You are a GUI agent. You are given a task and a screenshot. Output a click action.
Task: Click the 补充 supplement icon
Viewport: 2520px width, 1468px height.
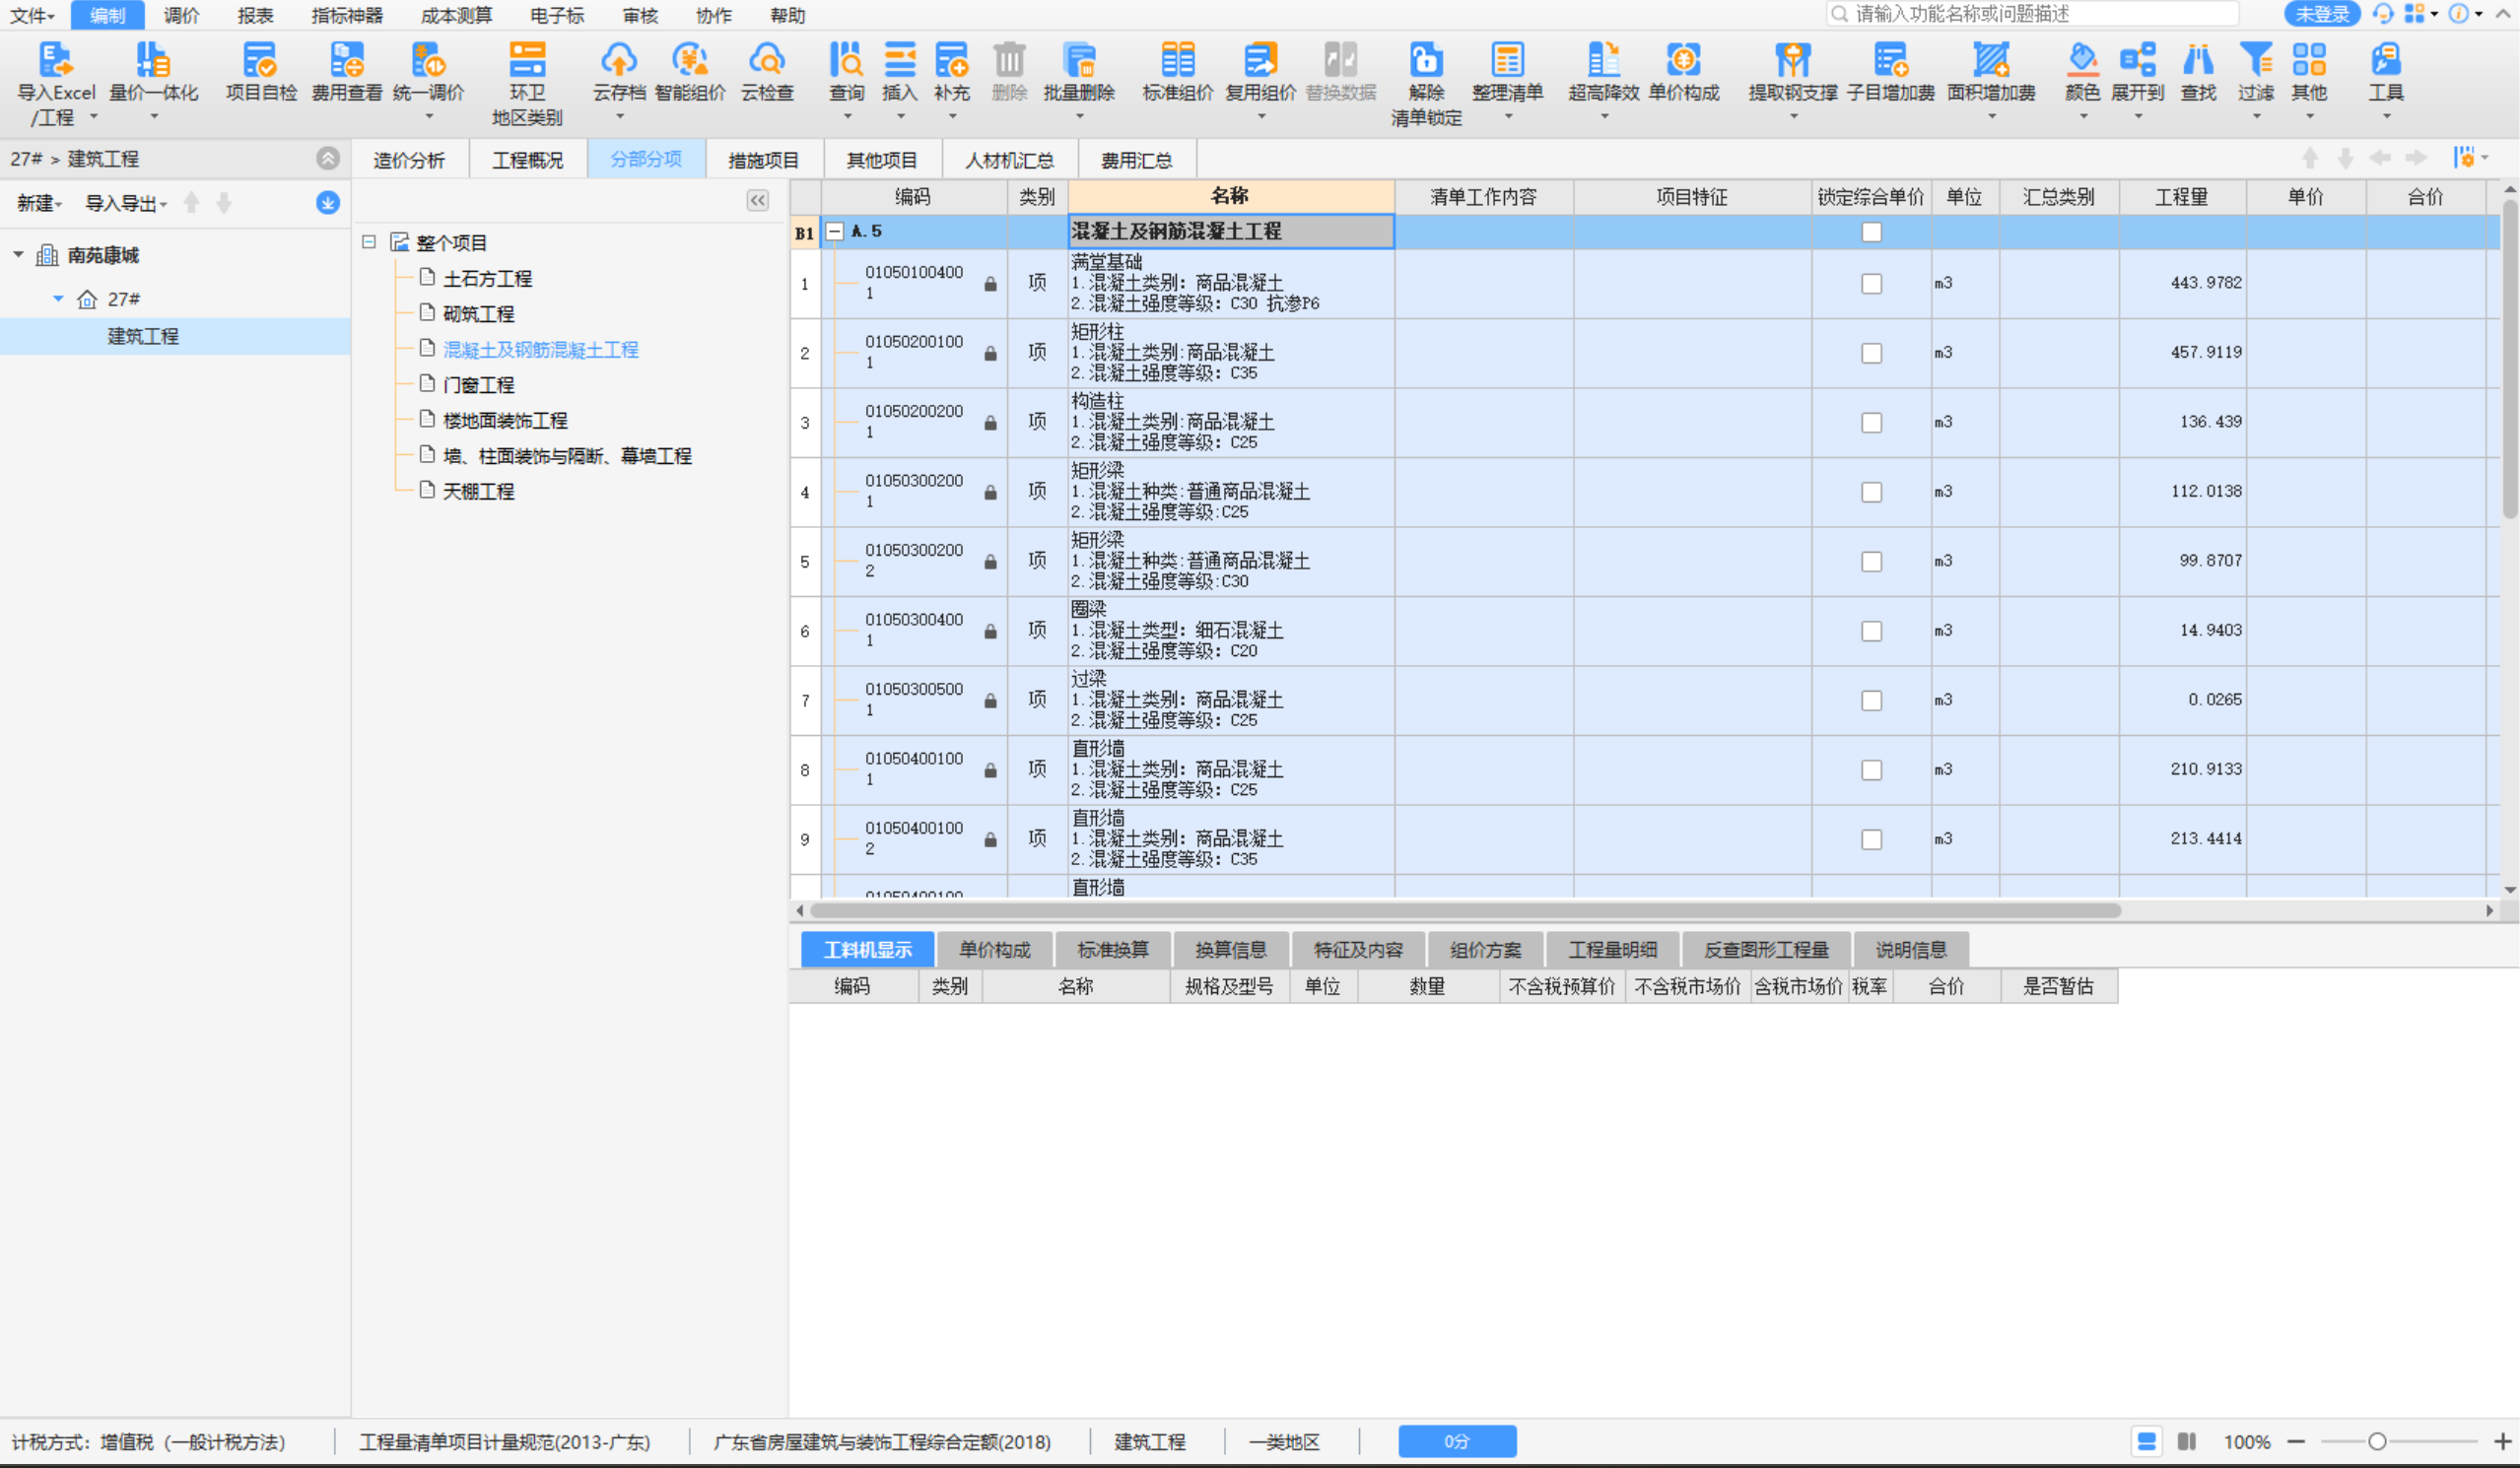[951, 80]
